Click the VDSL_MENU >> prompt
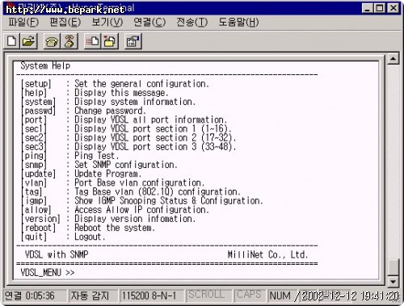Image resolution: width=404 pixels, height=306 pixels. pyautogui.click(x=48, y=273)
